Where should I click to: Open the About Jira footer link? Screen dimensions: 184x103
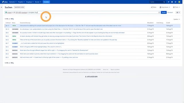pos(106,70)
